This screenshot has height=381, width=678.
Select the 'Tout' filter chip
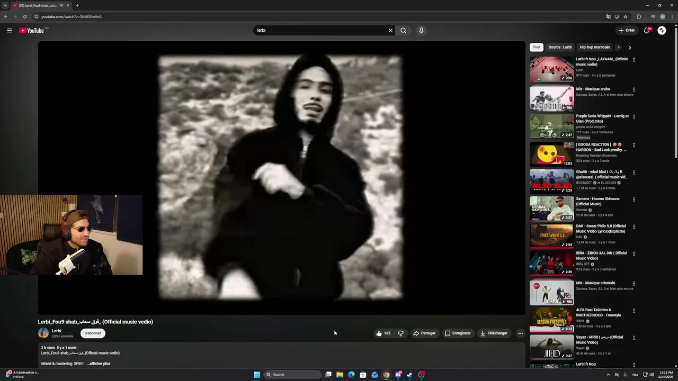pyautogui.click(x=537, y=47)
